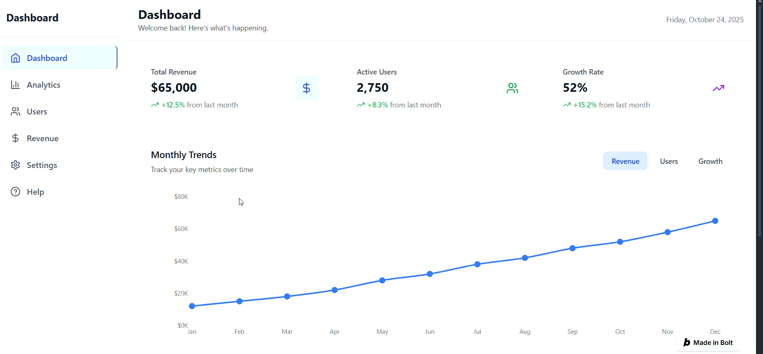Click the Settings gear icon
Viewport: 763px width, 354px height.
[15, 165]
